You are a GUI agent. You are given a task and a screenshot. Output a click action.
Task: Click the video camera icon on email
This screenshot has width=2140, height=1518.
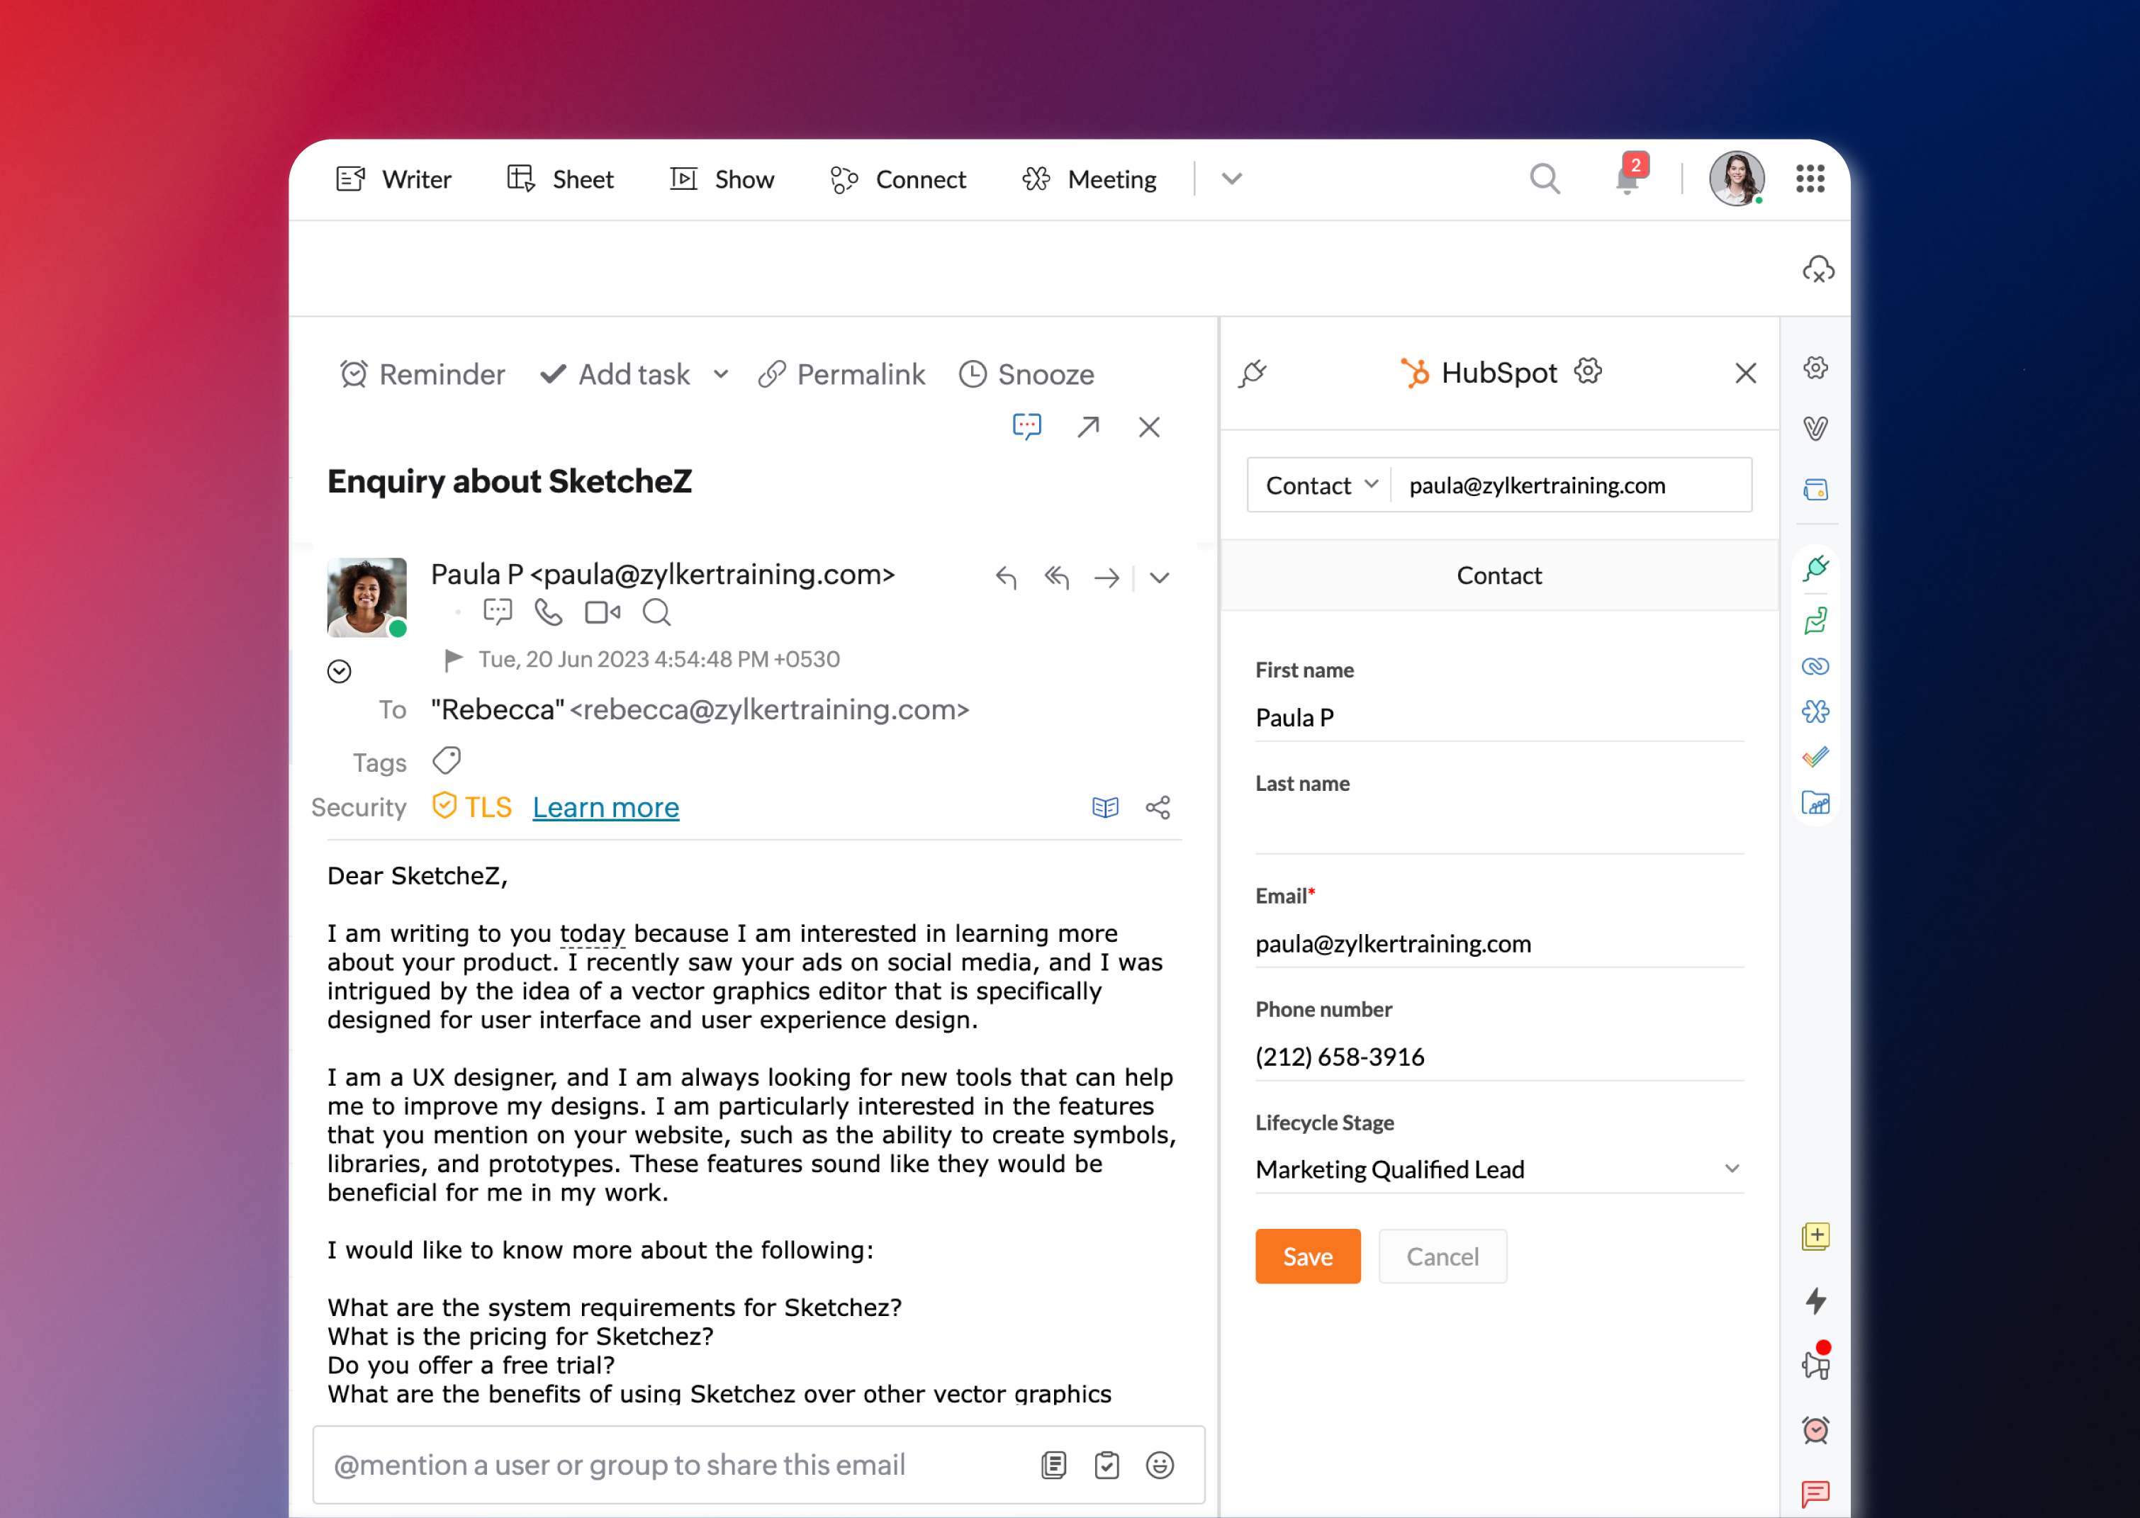pyautogui.click(x=603, y=613)
